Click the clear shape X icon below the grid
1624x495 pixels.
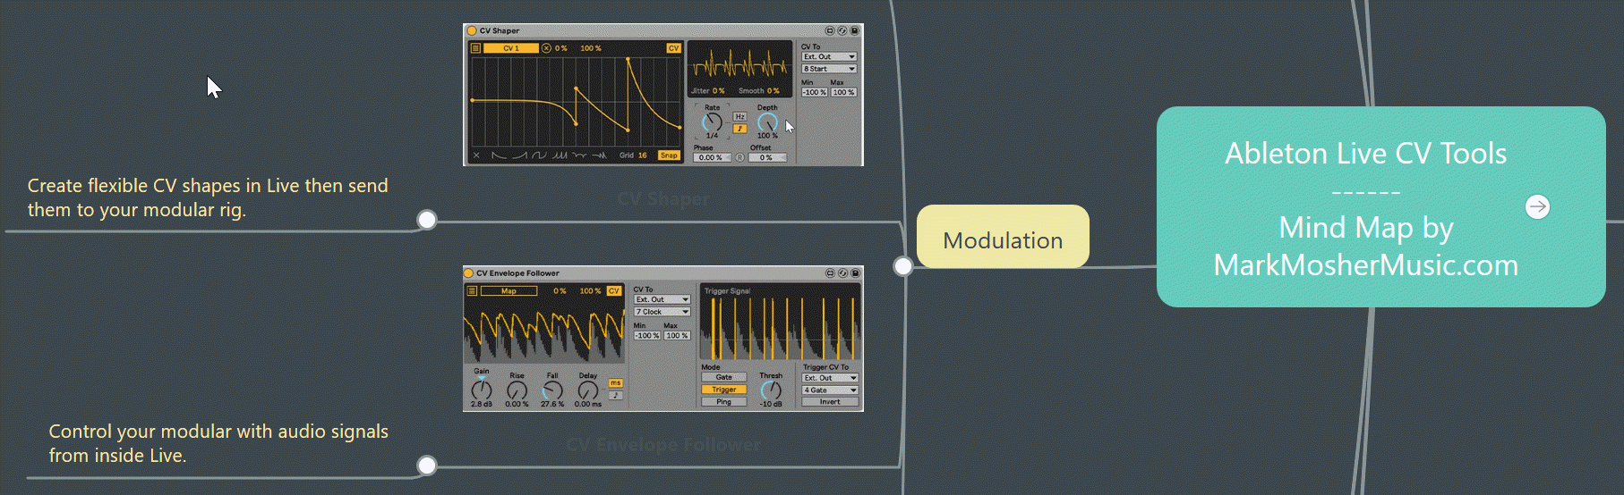(476, 155)
